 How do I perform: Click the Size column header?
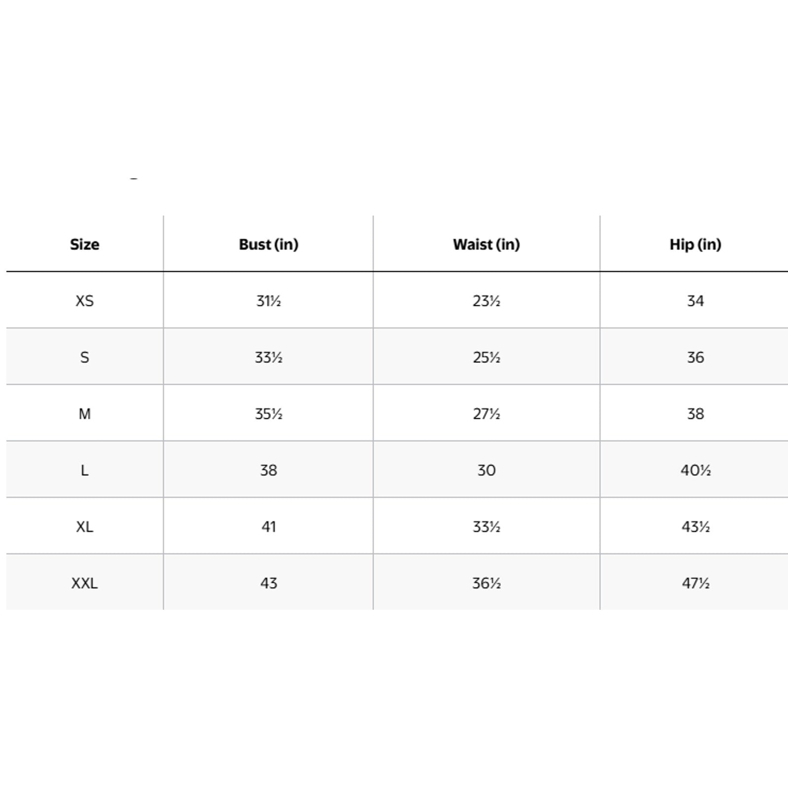point(85,244)
